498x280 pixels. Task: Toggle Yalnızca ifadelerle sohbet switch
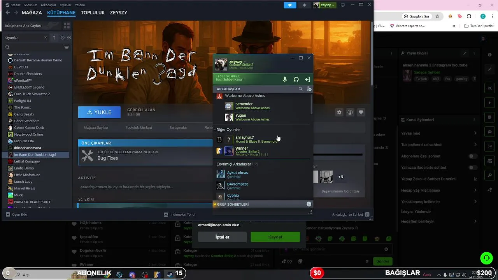tap(473, 168)
